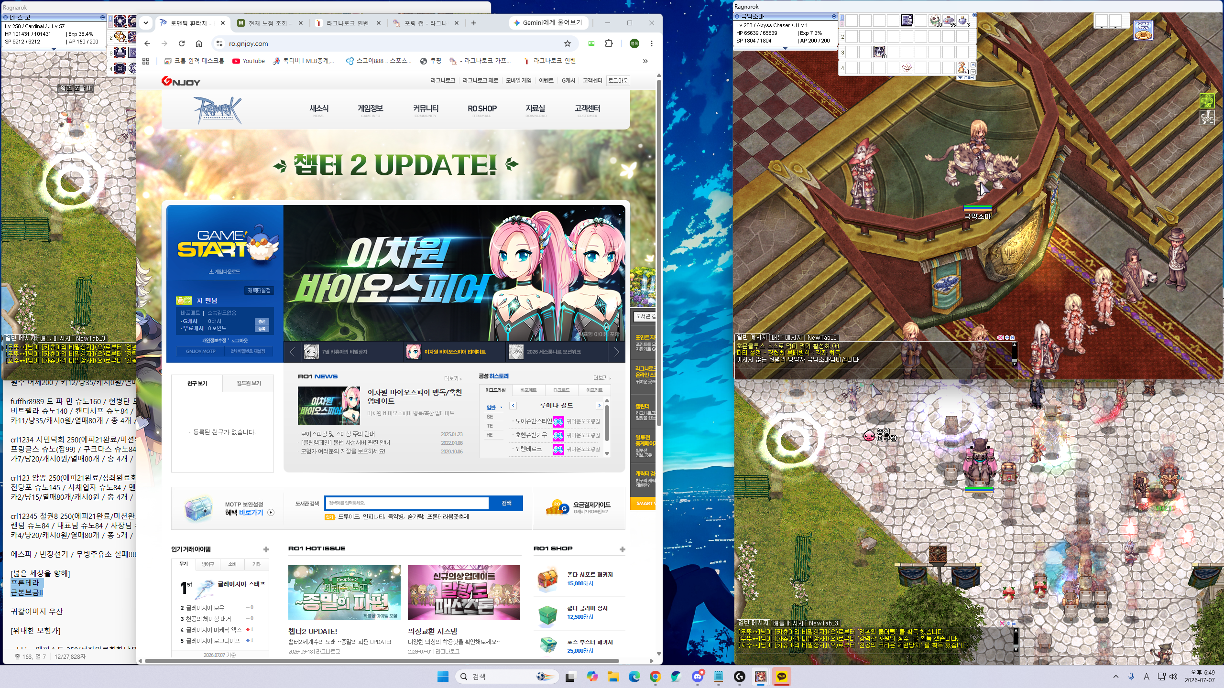1224x688 pixels.
Task: Expand hidden system tray icons
Action: (1116, 677)
